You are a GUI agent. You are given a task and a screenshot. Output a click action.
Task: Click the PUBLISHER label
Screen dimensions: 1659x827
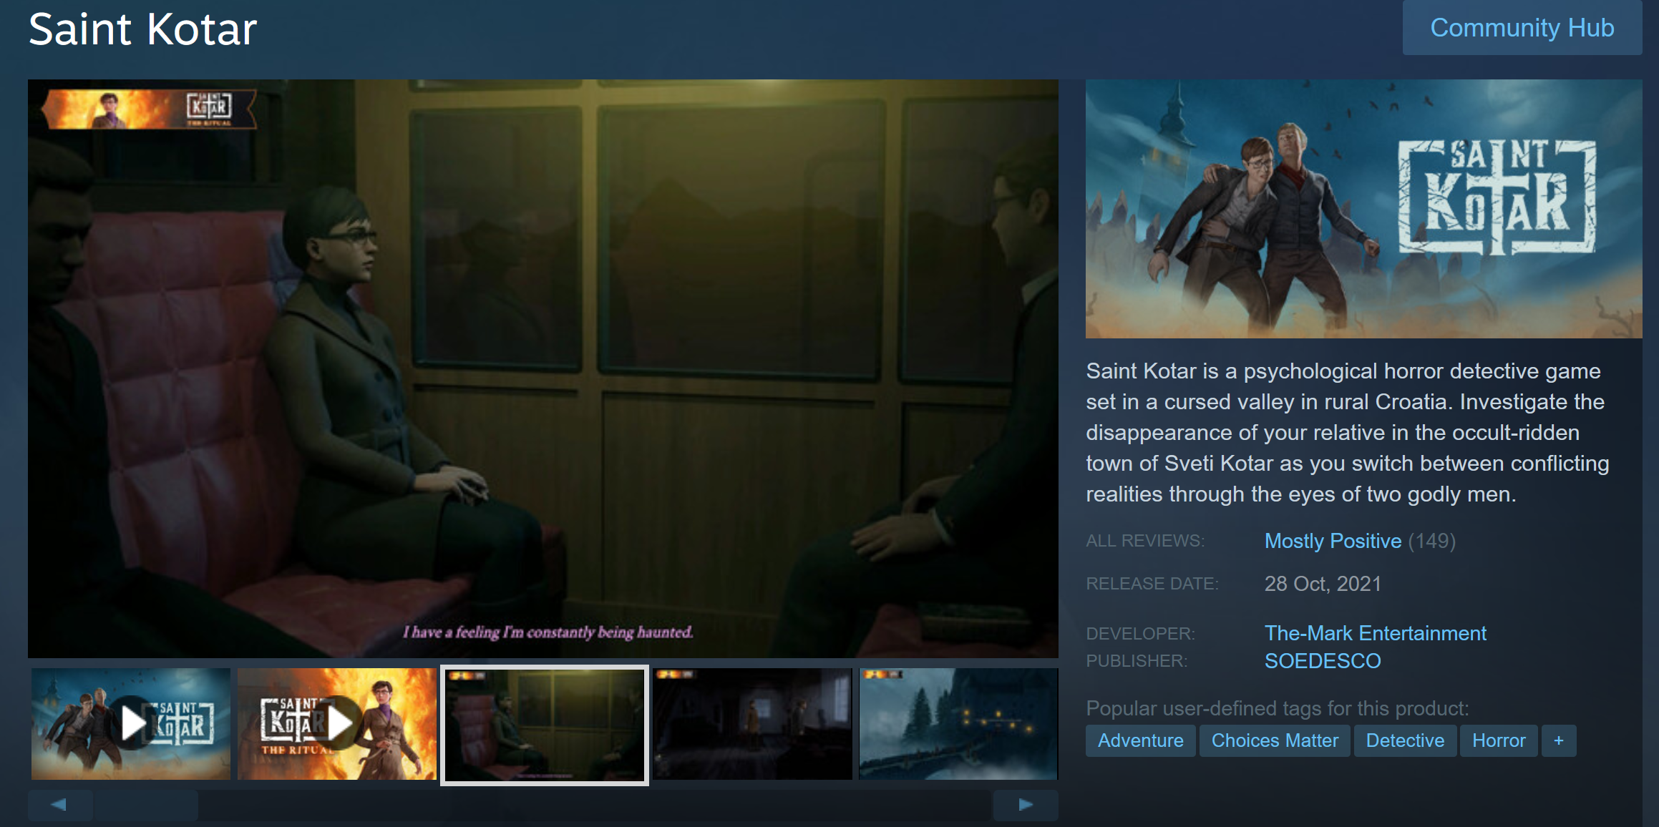point(1137,661)
